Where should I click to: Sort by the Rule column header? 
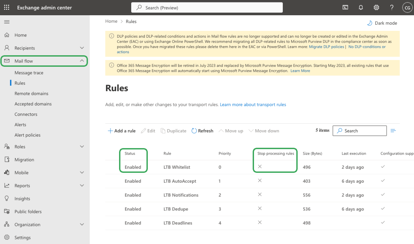(167, 154)
